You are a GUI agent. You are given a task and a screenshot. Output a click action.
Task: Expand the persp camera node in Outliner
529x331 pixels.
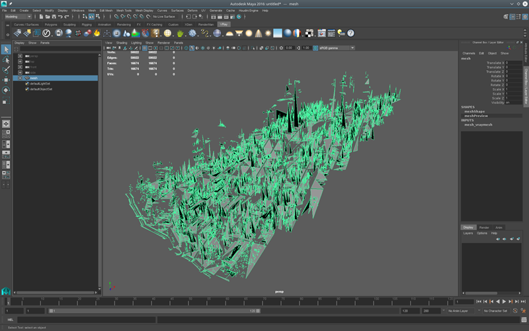tap(20, 56)
